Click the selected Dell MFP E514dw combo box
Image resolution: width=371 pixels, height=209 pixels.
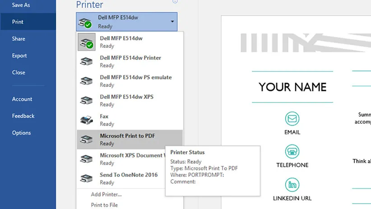pyautogui.click(x=126, y=22)
